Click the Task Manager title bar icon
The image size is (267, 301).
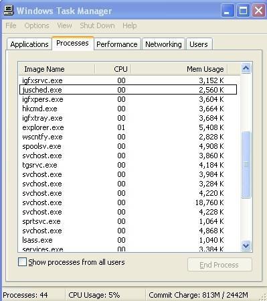point(9,10)
